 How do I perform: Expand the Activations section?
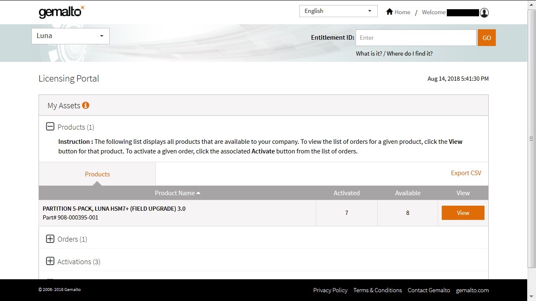click(x=50, y=261)
